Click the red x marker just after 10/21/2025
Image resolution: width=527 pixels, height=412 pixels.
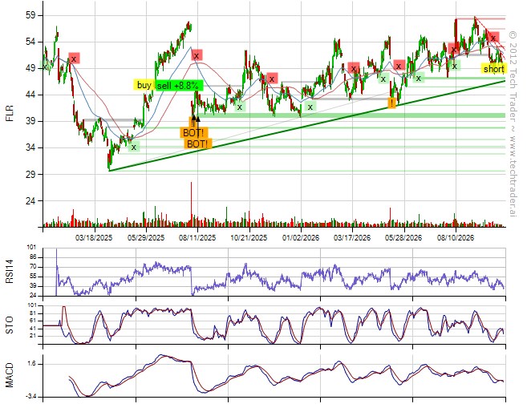[272, 79]
